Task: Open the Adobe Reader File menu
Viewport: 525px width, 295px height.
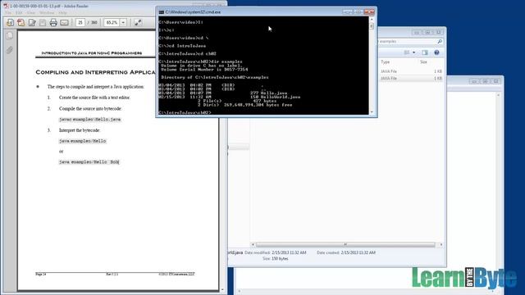Action: pos(8,13)
